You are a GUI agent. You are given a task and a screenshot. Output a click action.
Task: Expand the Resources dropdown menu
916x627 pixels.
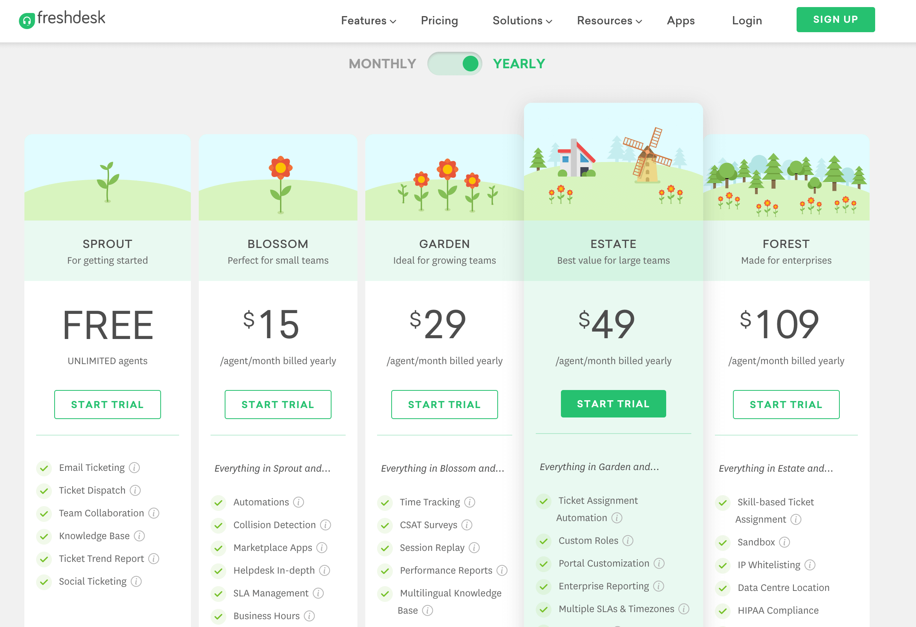click(609, 20)
